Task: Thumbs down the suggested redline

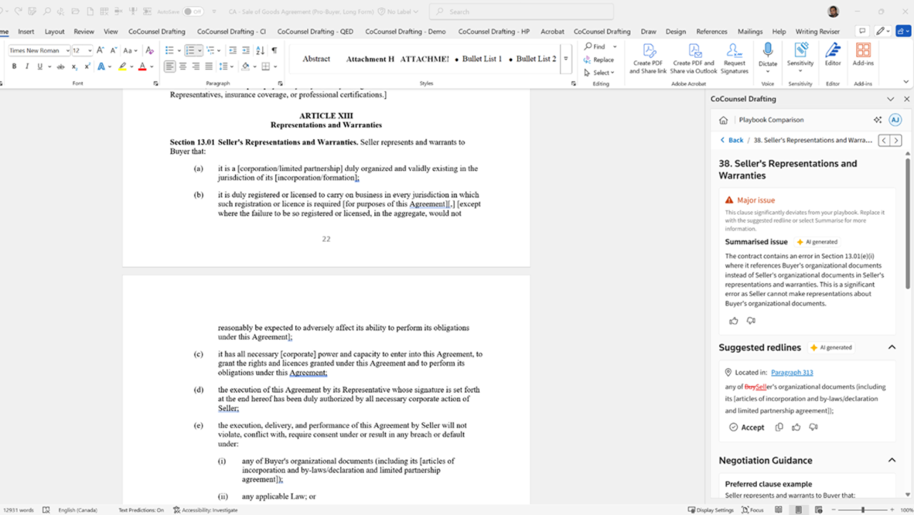Action: point(813,427)
